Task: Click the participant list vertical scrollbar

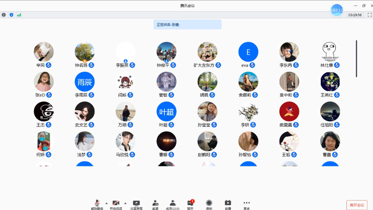Action: click(x=356, y=58)
